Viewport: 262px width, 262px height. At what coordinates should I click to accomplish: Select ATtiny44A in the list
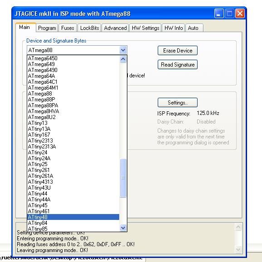click(73, 200)
